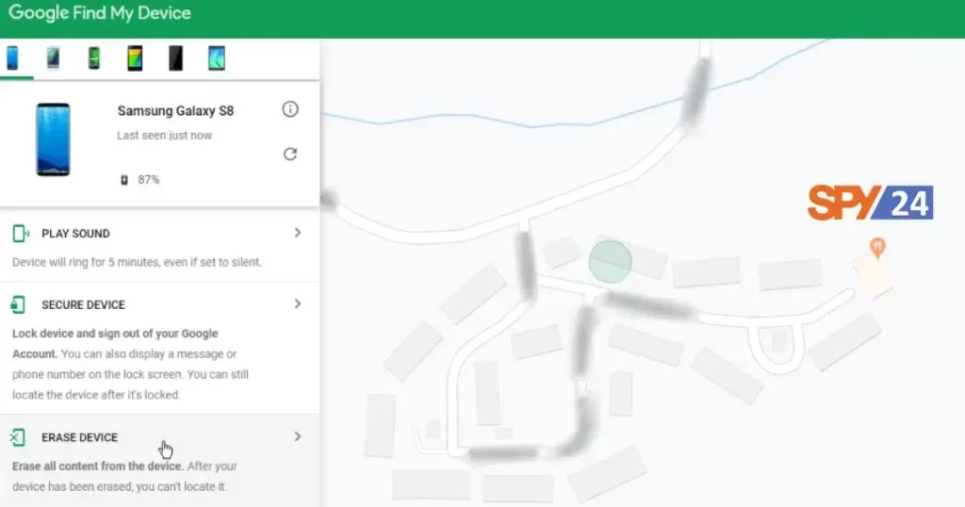Click the Last seen just now text
The height and width of the screenshot is (507, 965).
[x=164, y=136]
